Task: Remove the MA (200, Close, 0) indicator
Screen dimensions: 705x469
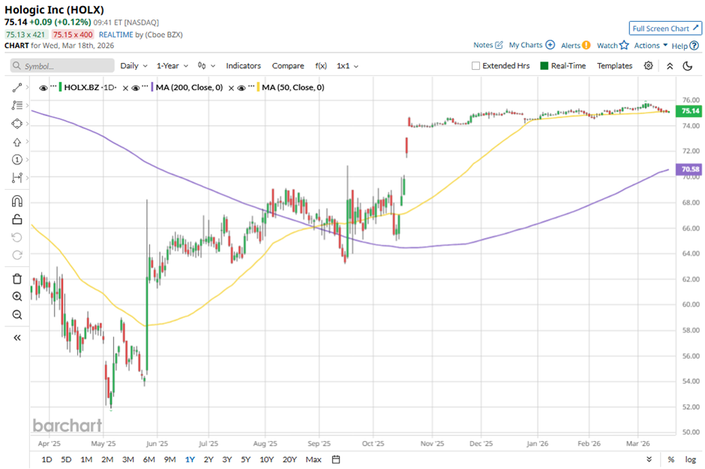Action: [x=231, y=88]
